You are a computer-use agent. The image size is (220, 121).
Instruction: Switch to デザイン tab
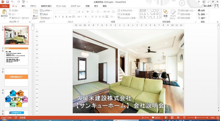click(x=33, y=6)
